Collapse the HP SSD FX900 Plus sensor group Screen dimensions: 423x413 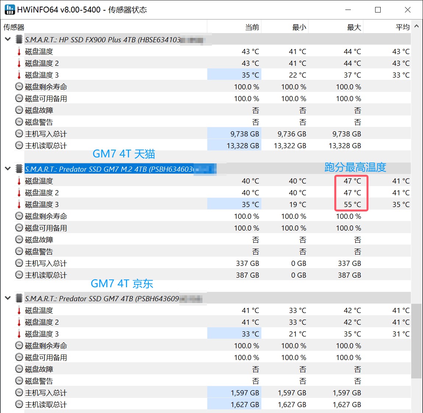click(8, 39)
